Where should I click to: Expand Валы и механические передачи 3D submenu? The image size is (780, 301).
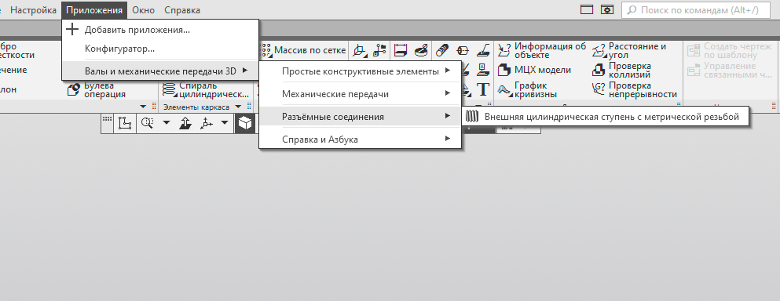tap(160, 71)
